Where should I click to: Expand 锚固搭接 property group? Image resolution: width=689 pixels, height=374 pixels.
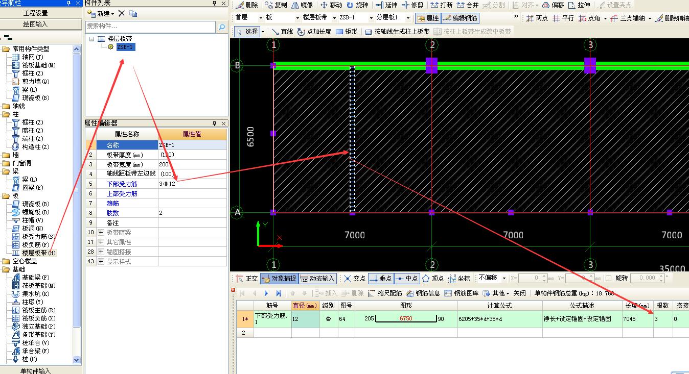101,252
